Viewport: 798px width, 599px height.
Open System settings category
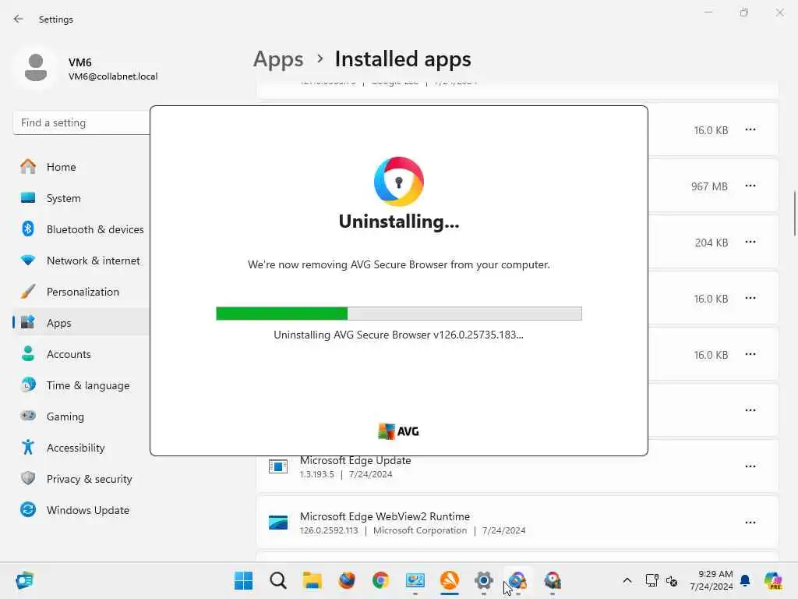click(x=81, y=198)
